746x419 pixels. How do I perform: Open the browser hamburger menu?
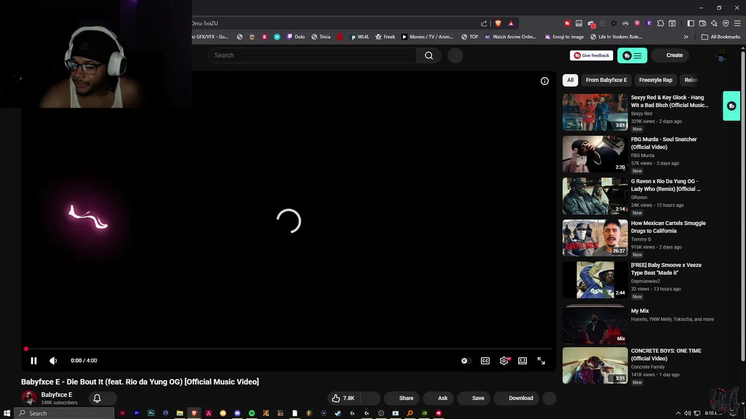[x=737, y=23]
